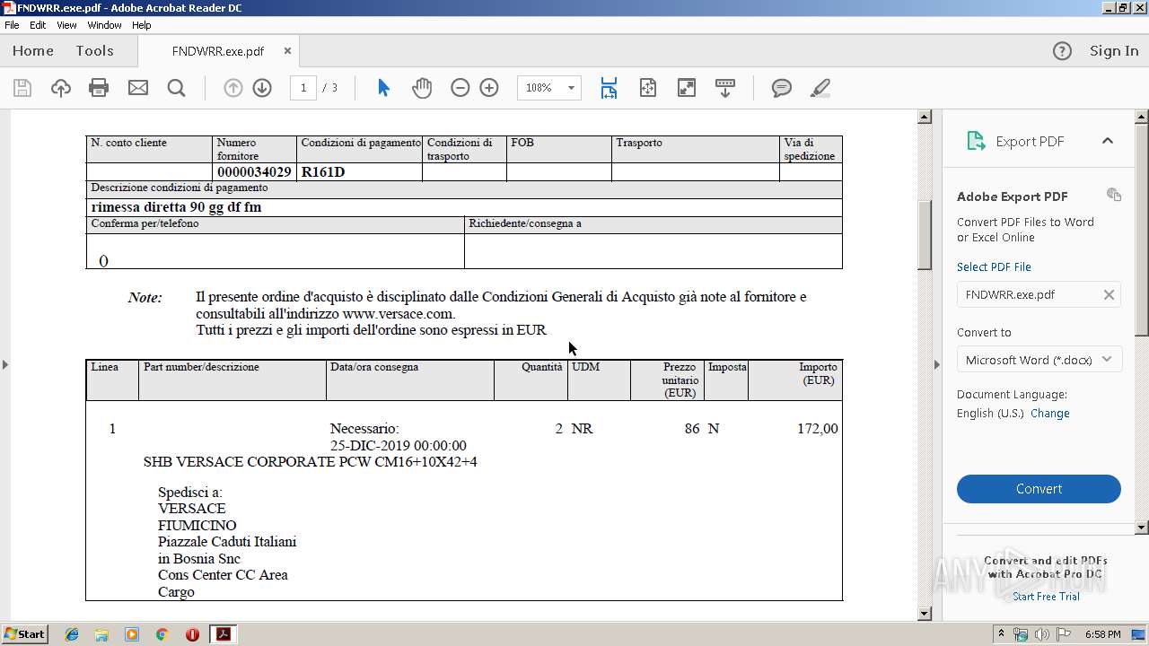Click the Export PDF panel icon

click(976, 141)
